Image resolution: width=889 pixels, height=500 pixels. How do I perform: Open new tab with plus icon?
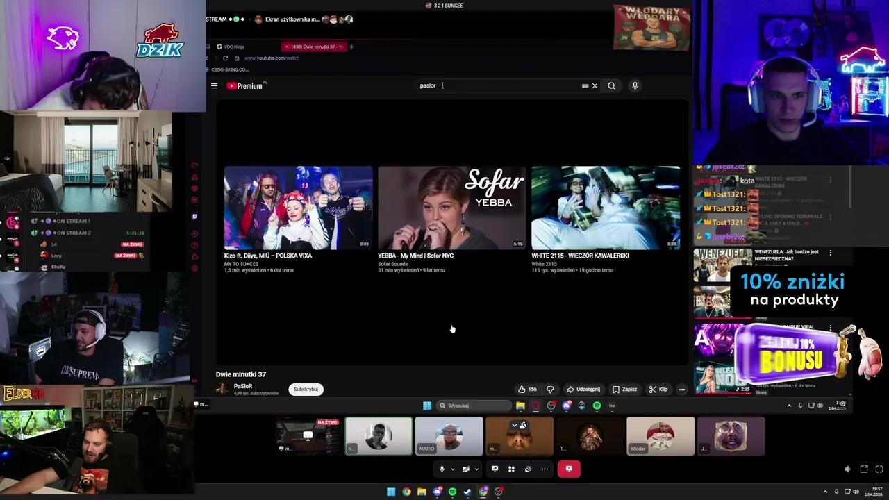351,47
